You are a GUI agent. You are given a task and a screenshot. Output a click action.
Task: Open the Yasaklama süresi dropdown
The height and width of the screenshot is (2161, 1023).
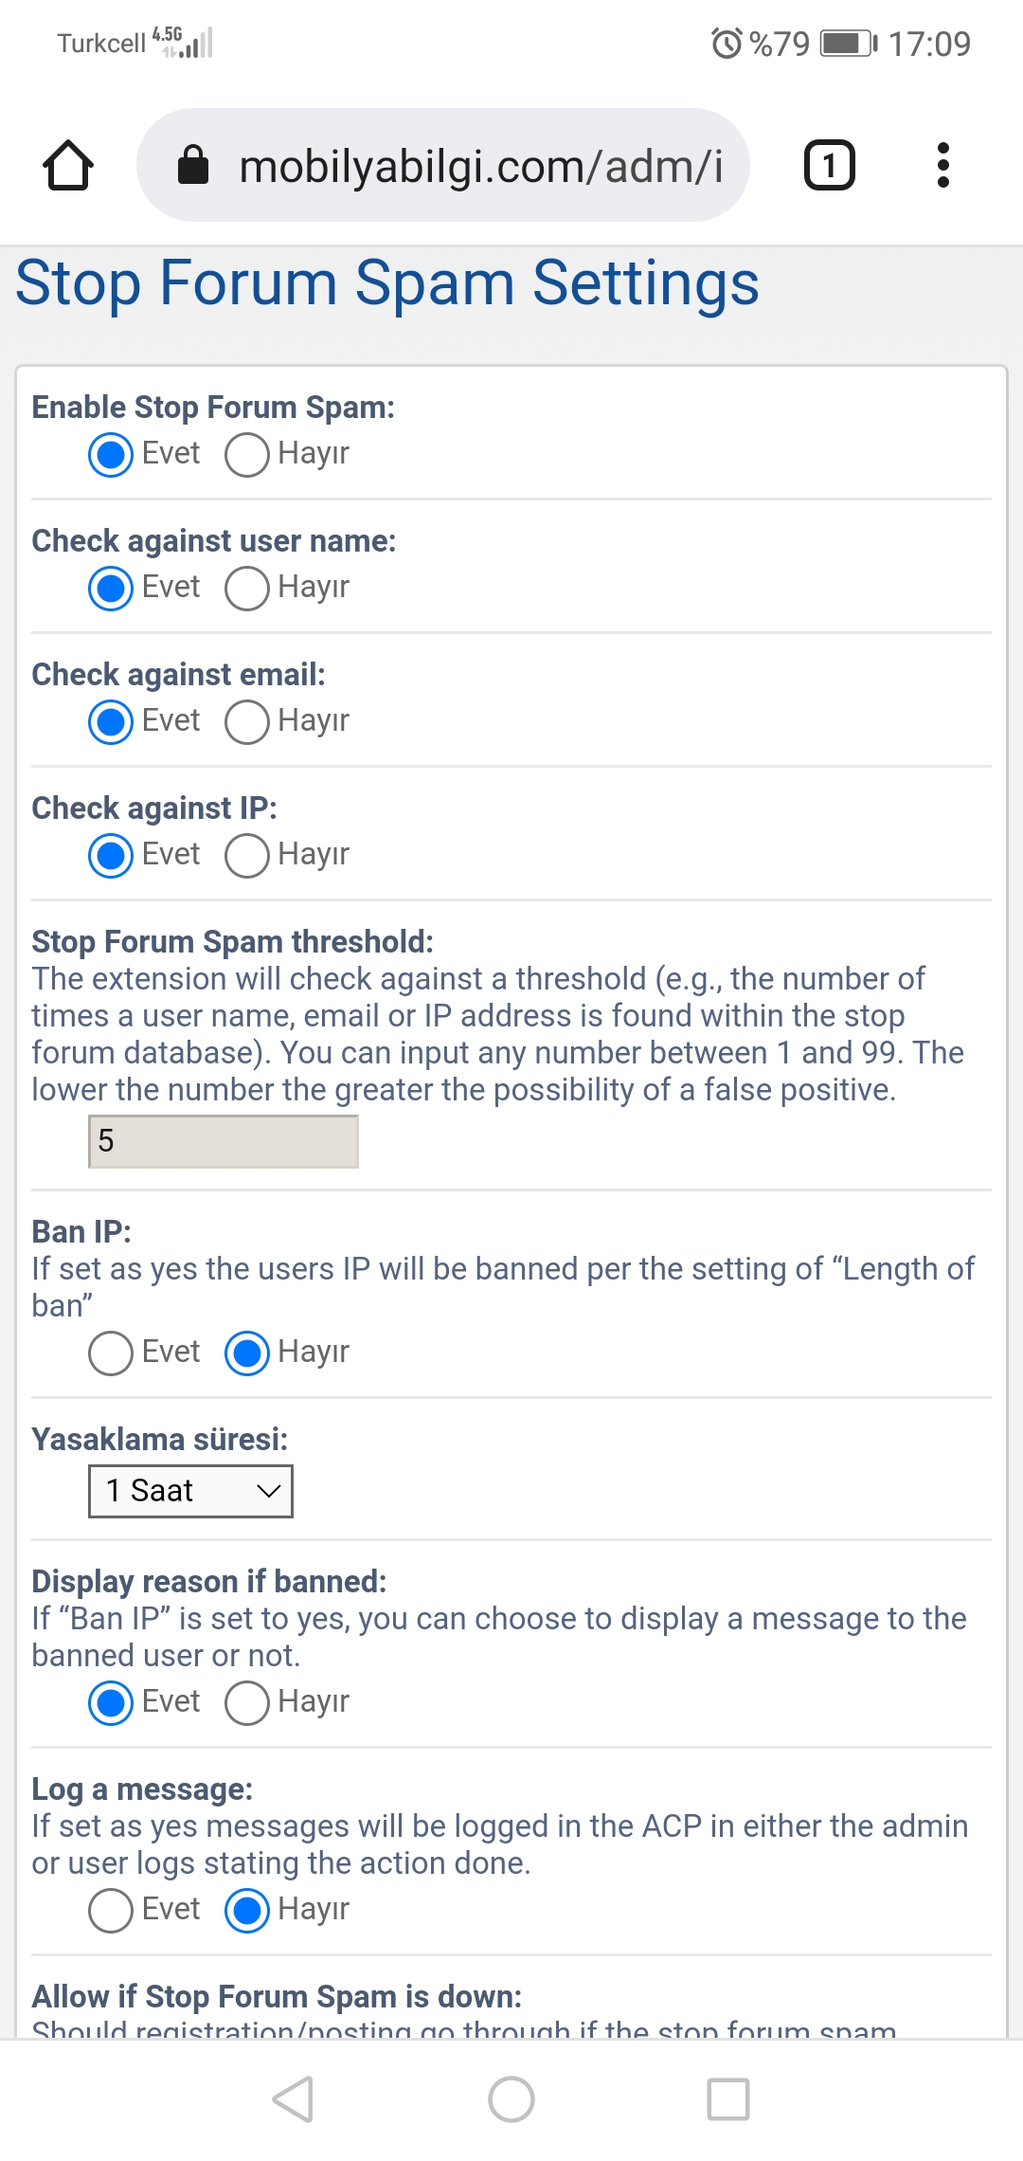190,1491
